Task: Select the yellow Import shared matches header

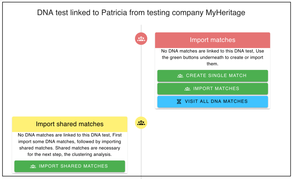Action: pyautogui.click(x=70, y=124)
